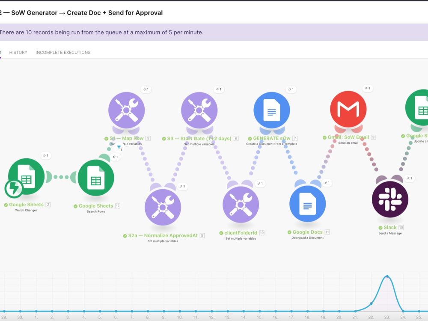The image size is (428, 321).
Task: Click the operations bubble beside Slack module
Action: (410, 178)
